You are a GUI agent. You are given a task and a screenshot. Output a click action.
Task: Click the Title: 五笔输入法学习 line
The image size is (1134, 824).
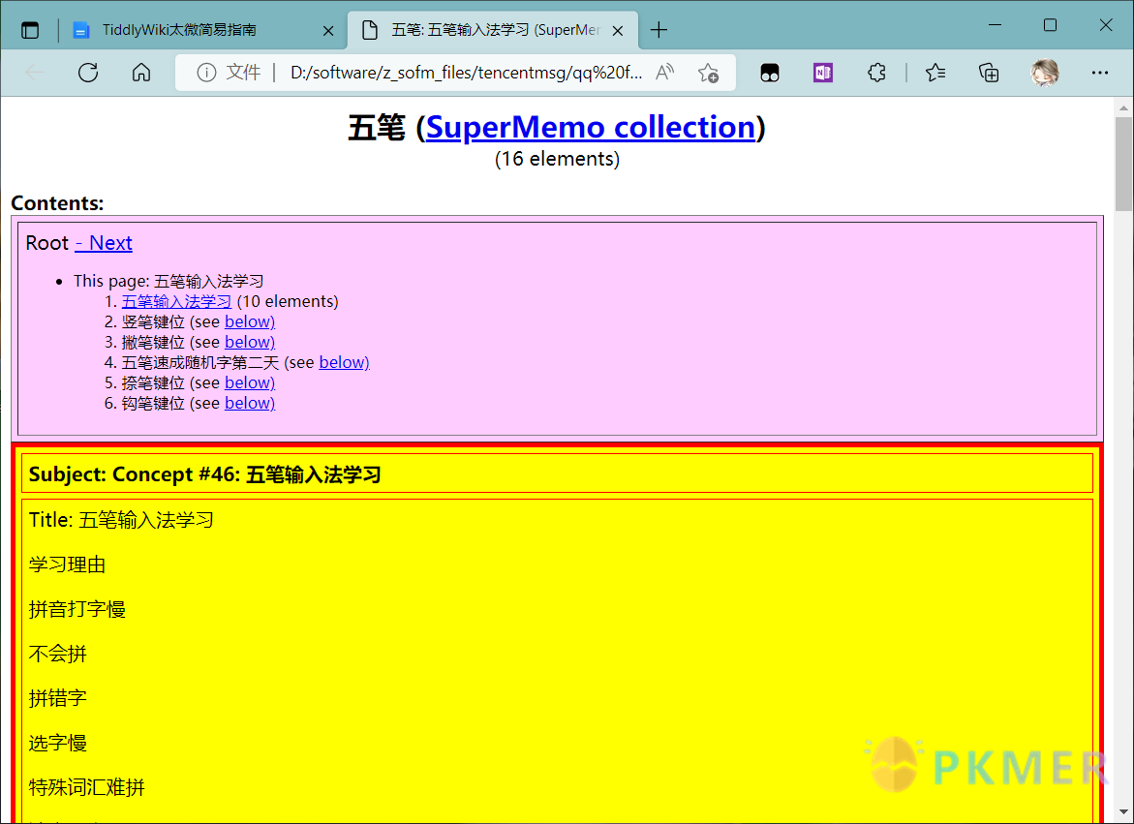tap(121, 520)
